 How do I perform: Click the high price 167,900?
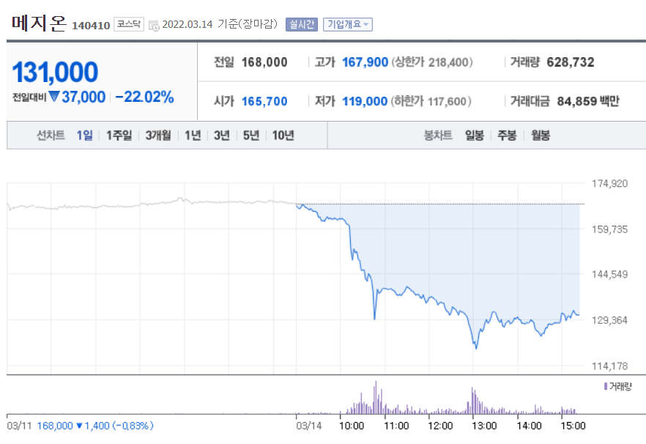tap(365, 62)
